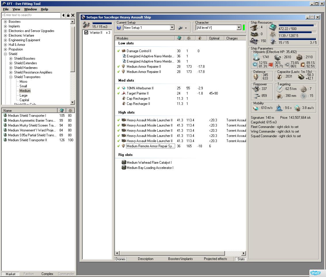Open the Window menu

pyautogui.click(x=30, y=9)
